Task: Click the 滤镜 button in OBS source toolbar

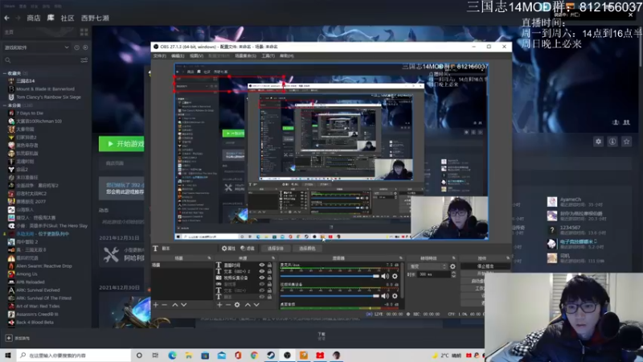Action: point(248,249)
